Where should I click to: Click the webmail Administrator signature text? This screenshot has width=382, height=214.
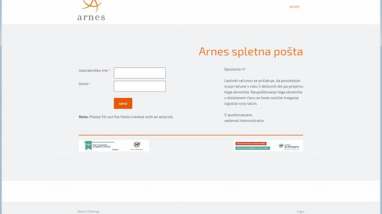(244, 121)
